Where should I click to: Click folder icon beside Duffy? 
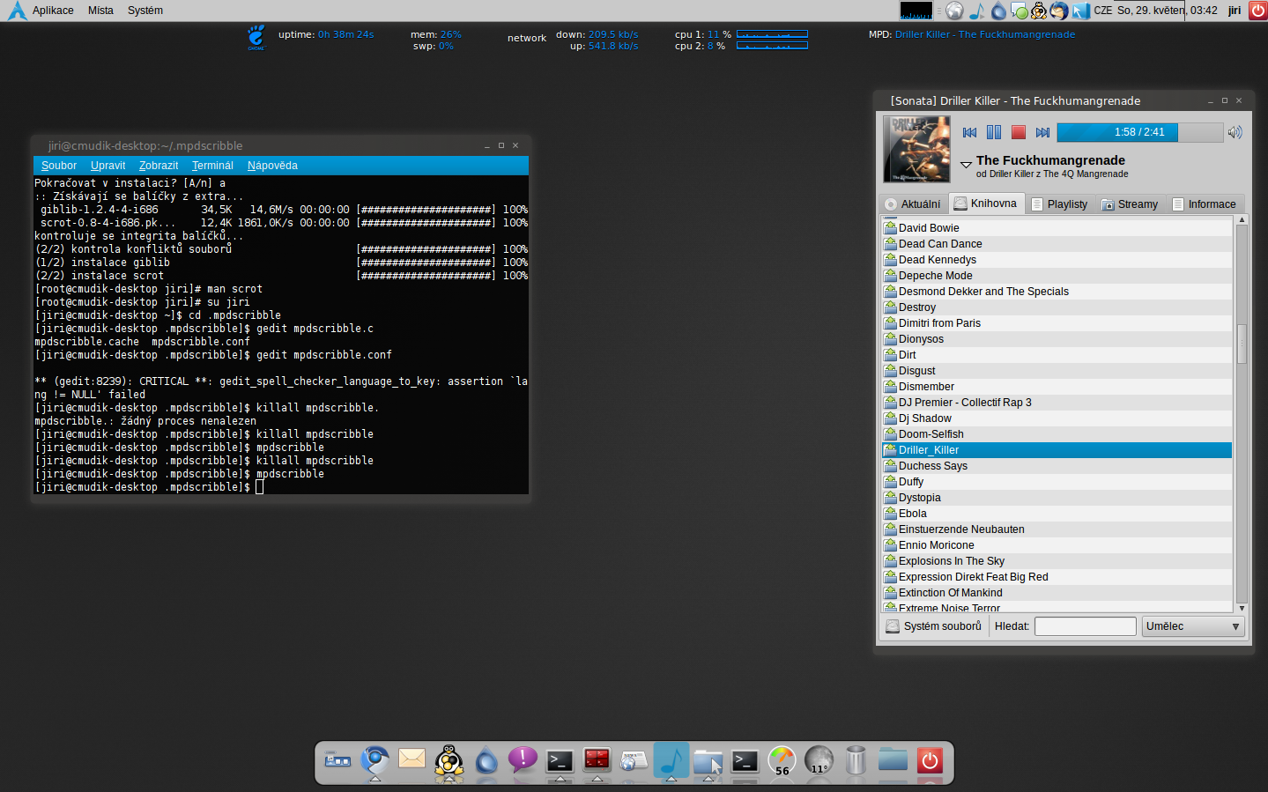click(x=890, y=481)
